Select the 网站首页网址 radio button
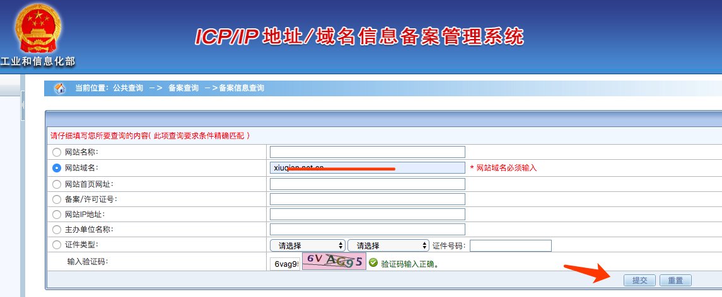Screen dimensions: 722x297 [x=57, y=184]
